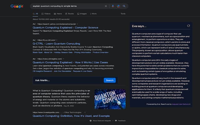This screenshot has height=125, width=200.
Task: Click the Google logo
Action: (17, 6)
